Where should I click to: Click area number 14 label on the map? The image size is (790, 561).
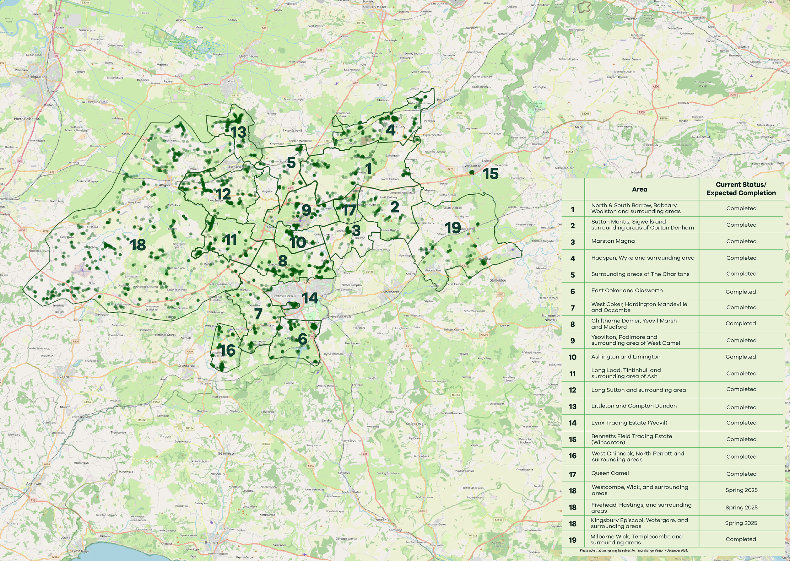pos(310,298)
